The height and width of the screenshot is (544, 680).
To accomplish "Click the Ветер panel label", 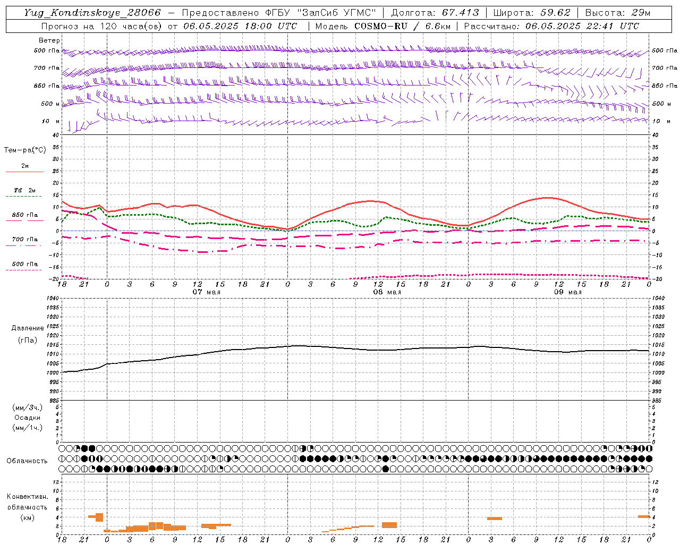I will [x=49, y=40].
